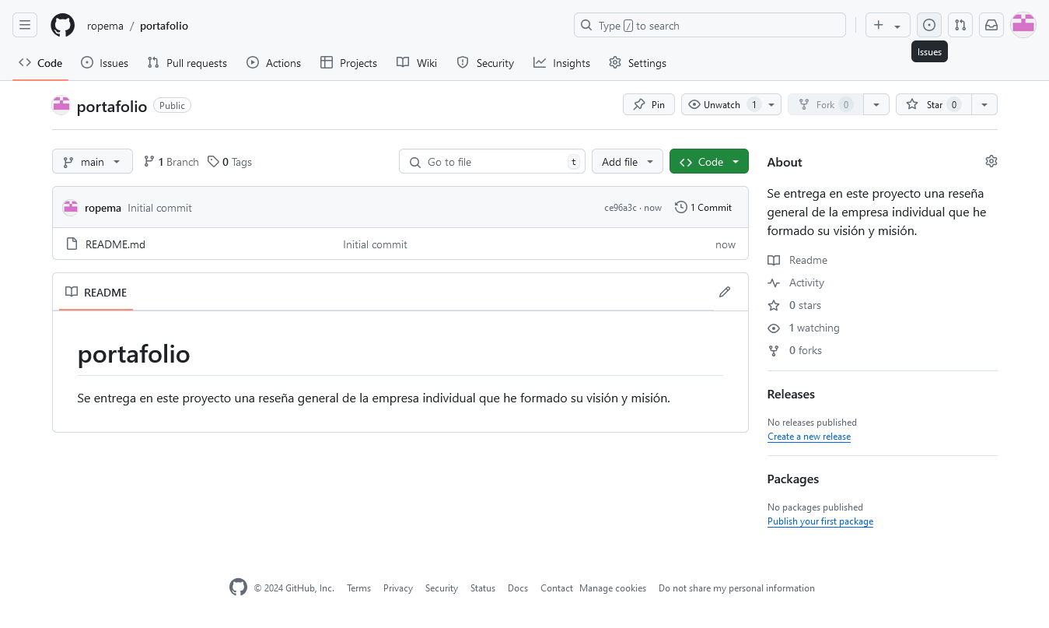
Task: Click the plus create-new icon
Action: click(887, 25)
